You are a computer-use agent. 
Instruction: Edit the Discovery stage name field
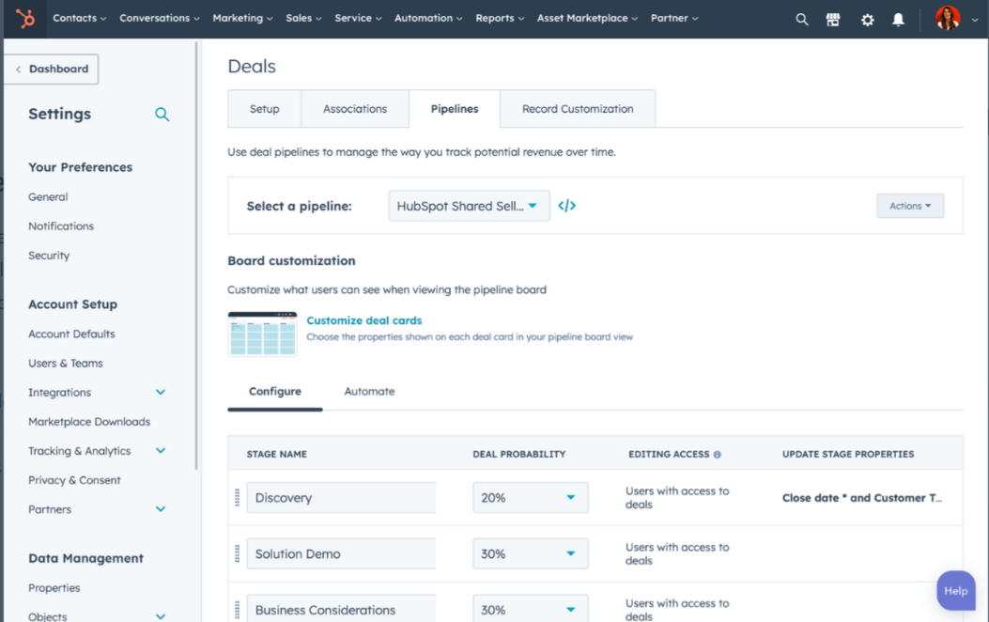click(341, 498)
